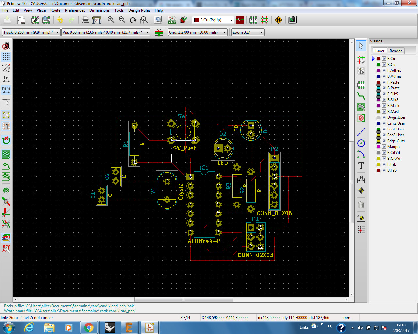Viewport: 418px width, 334px height.
Task: Click the Print board icon
Action: [x=86, y=20]
